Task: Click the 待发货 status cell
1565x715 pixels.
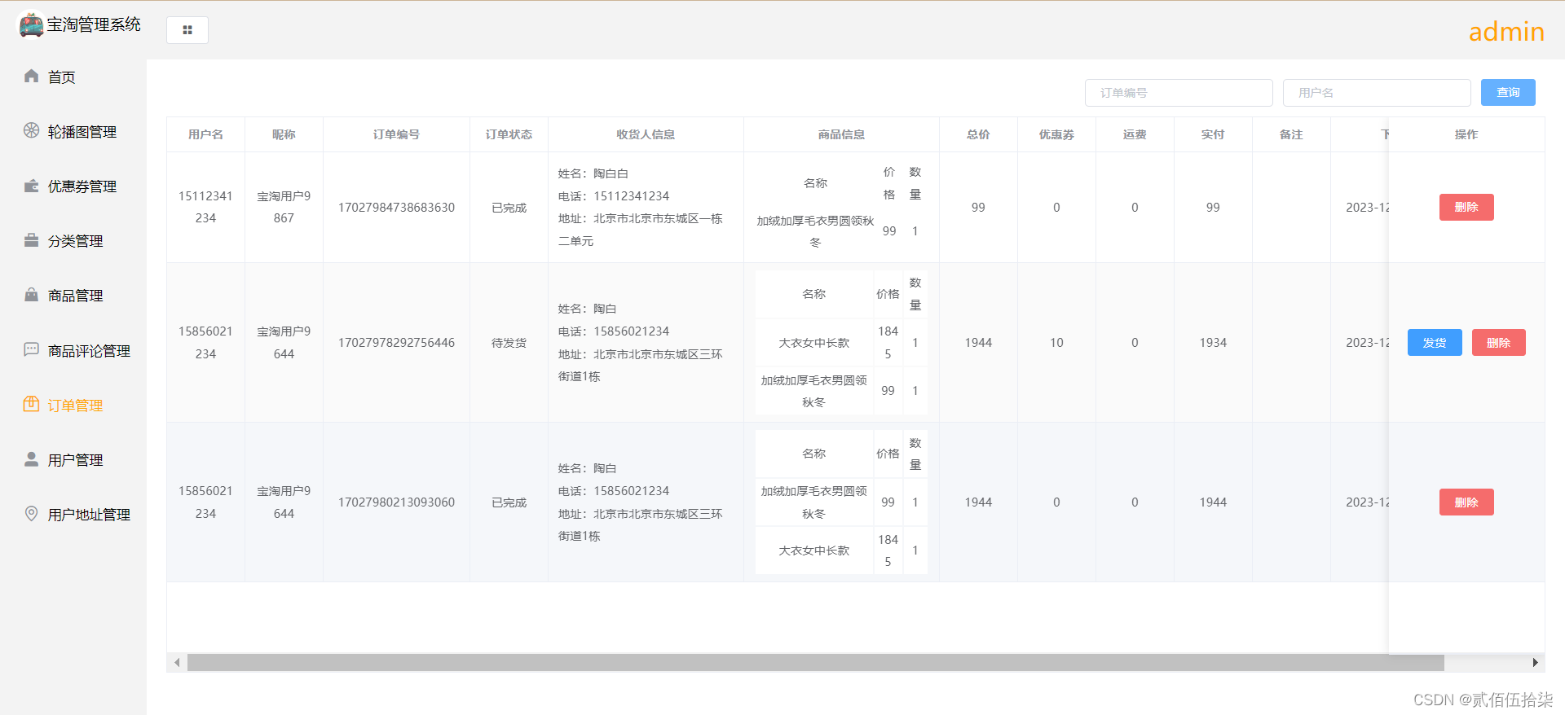Action: point(509,343)
